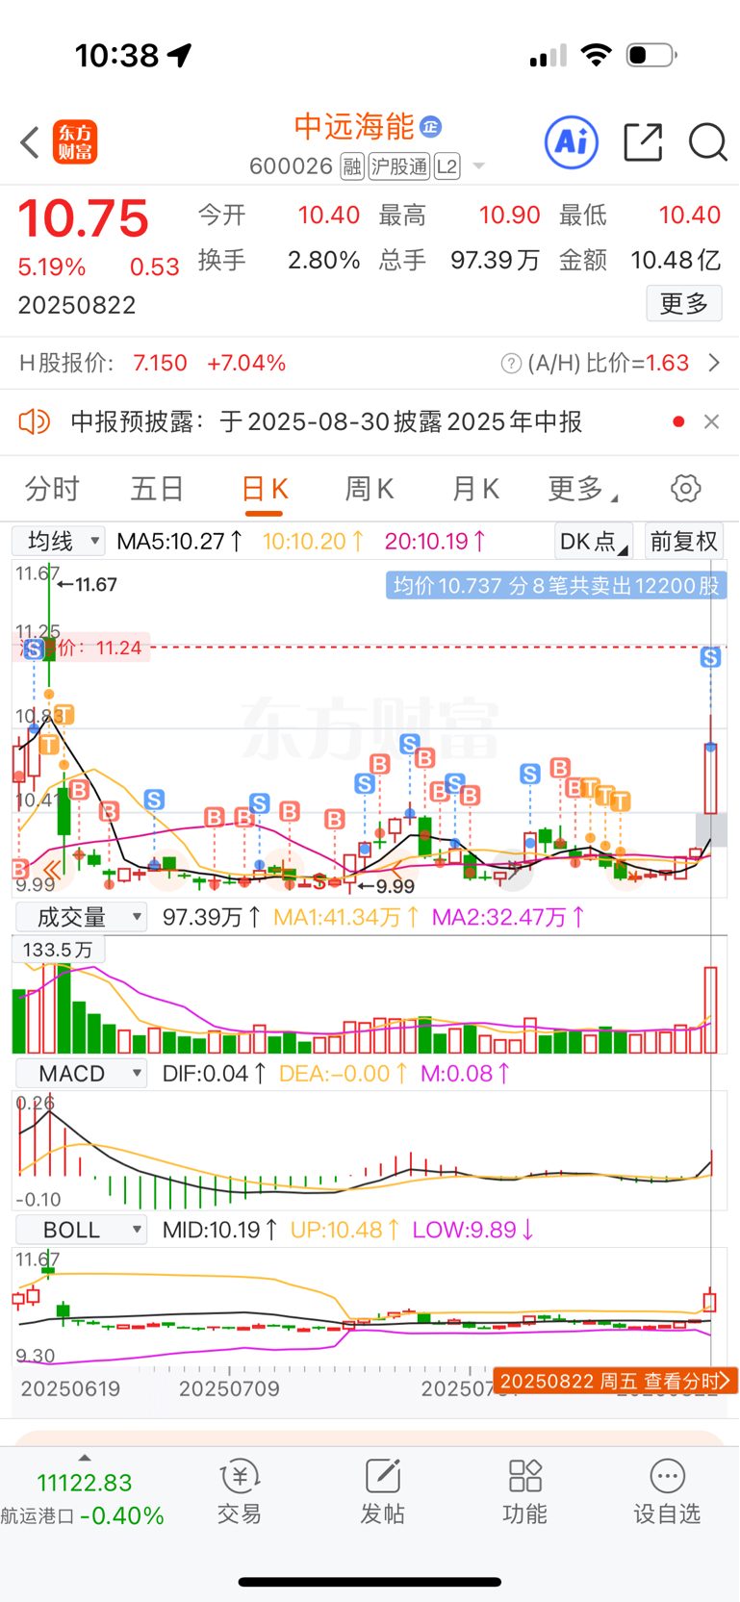The width and height of the screenshot is (740, 1602).
Task: Dismiss the announcement with close X
Action: point(711,421)
